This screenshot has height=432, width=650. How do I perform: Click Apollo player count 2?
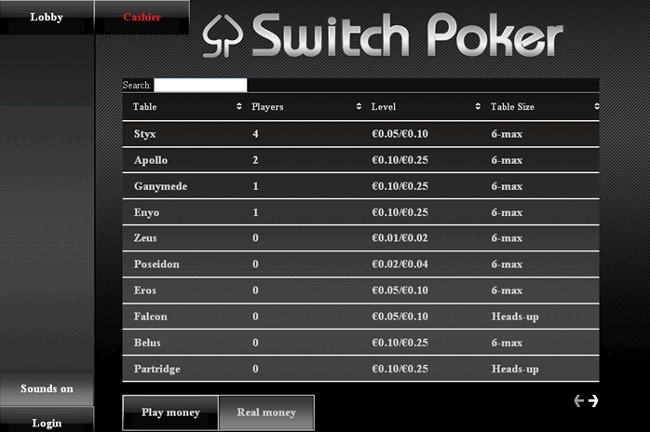(x=255, y=160)
